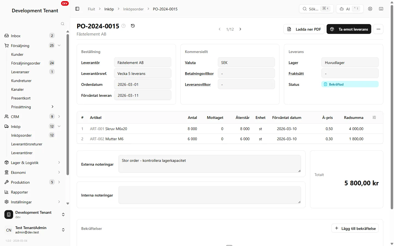Open the Development Tenant switcher

click(35, 215)
